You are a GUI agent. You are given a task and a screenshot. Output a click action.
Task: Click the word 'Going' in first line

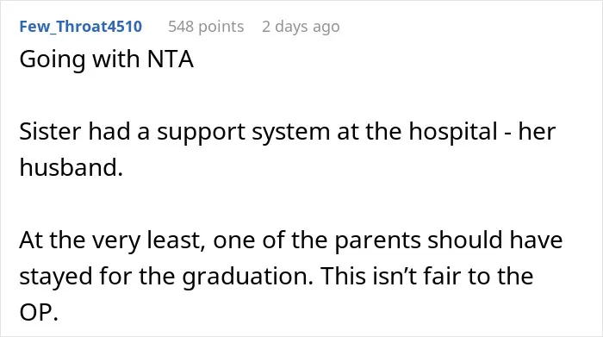pos(53,60)
